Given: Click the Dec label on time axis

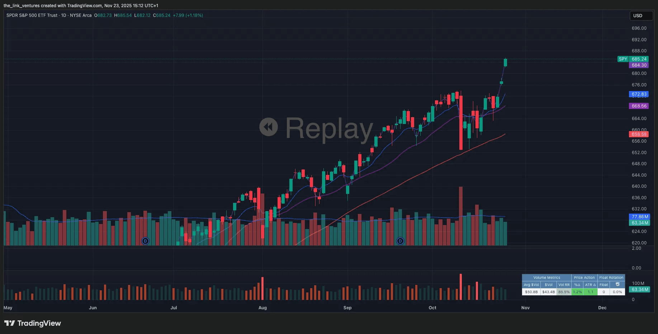Looking at the screenshot, I should [x=602, y=308].
